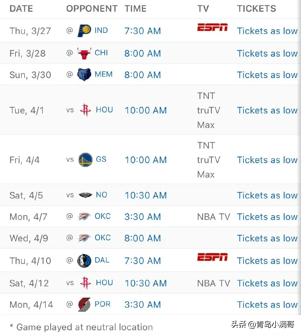Open the 8:00 AM game link on Wed, 4/9
301x335 pixels.
(142, 238)
